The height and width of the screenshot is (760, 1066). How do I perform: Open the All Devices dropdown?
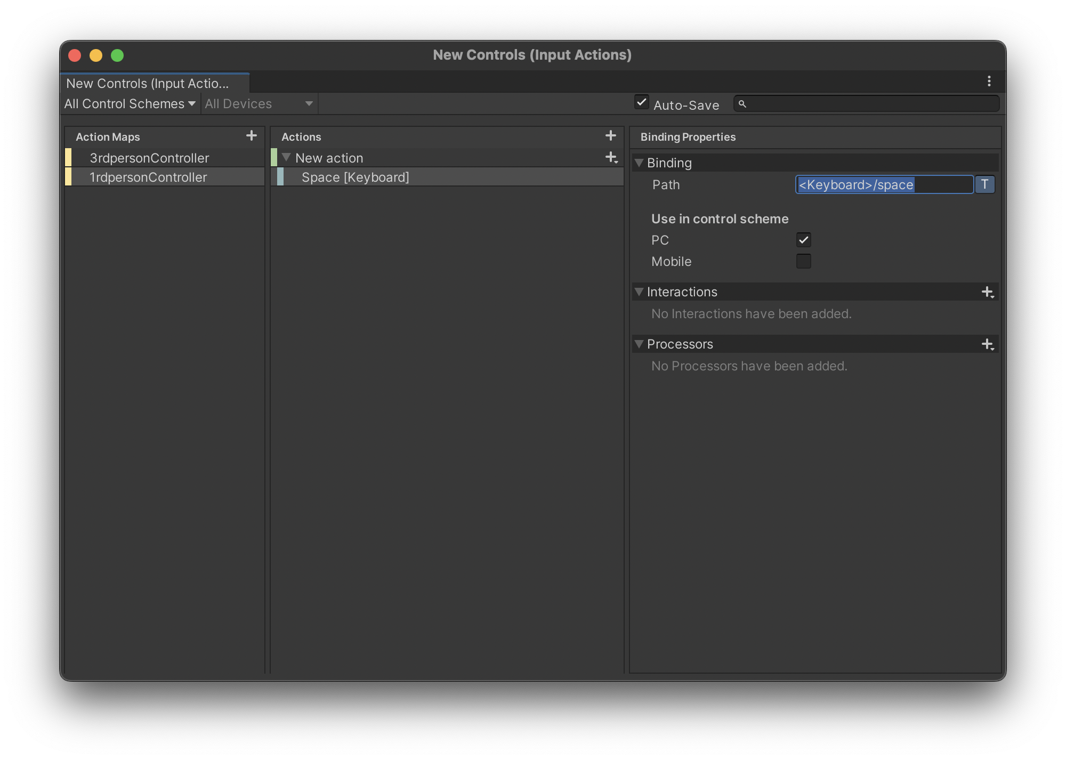tap(259, 104)
